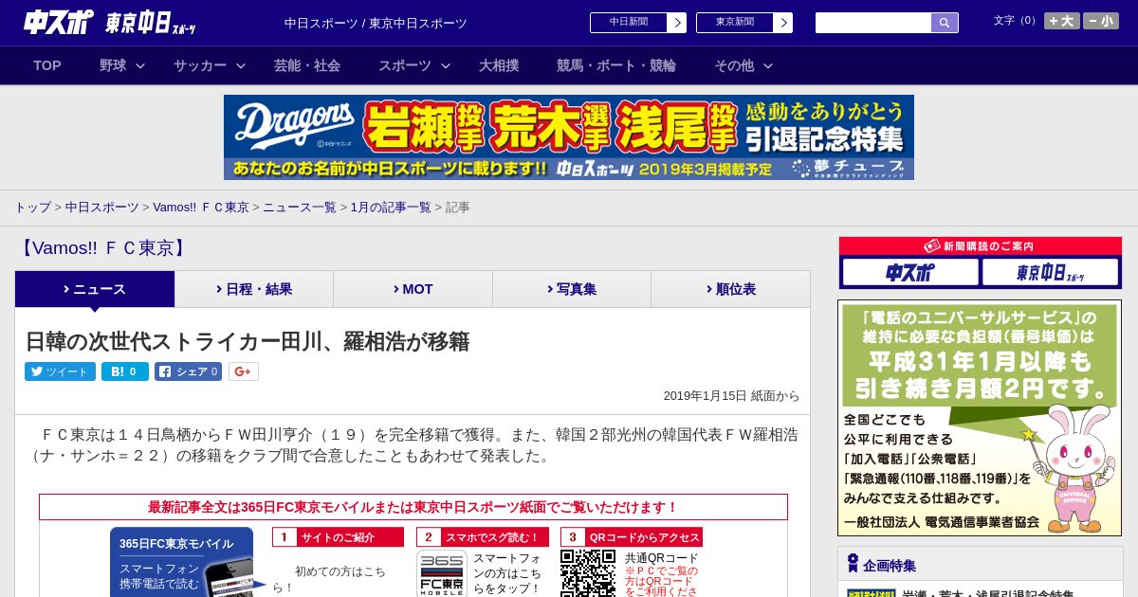The height and width of the screenshot is (597, 1138).
Task: Click 1月の記事一覧 breadcrumb link
Action: point(391,207)
